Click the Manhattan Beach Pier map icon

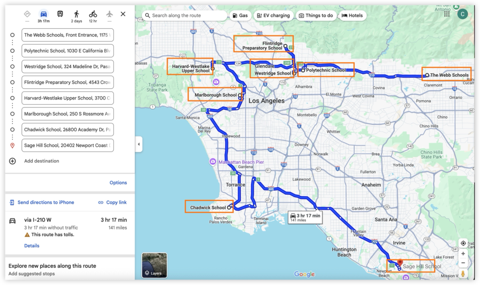212,162
